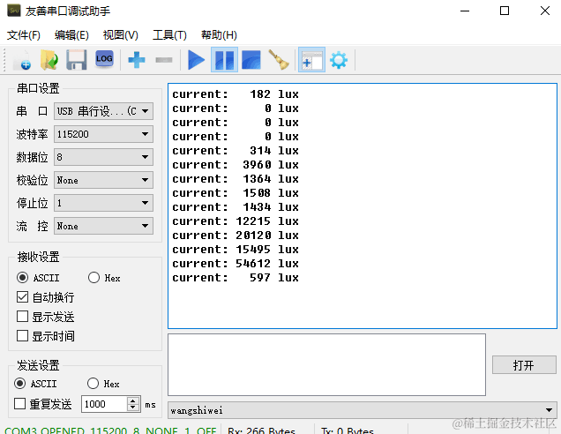The image size is (561, 434).
Task: Toggle the 自动换行 checkbox
Action: (x=46, y=297)
